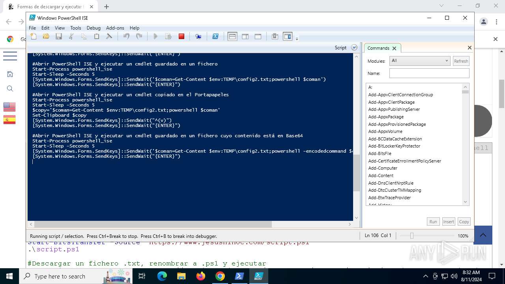The height and width of the screenshot is (284, 505).
Task: Stop operation with the red square button
Action: point(181,36)
